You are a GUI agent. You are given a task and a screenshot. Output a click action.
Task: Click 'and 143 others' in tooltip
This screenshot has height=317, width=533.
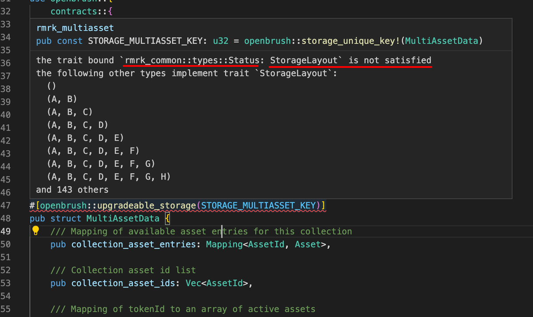pos(72,189)
